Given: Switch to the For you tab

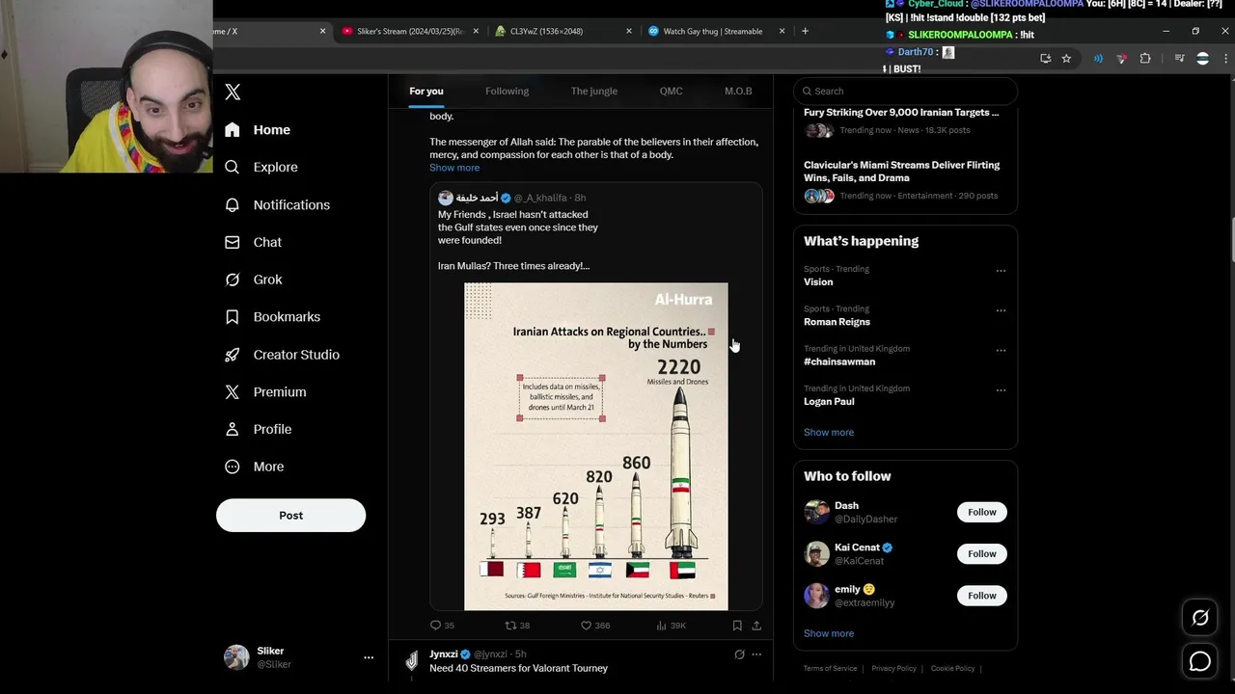Looking at the screenshot, I should 426,91.
